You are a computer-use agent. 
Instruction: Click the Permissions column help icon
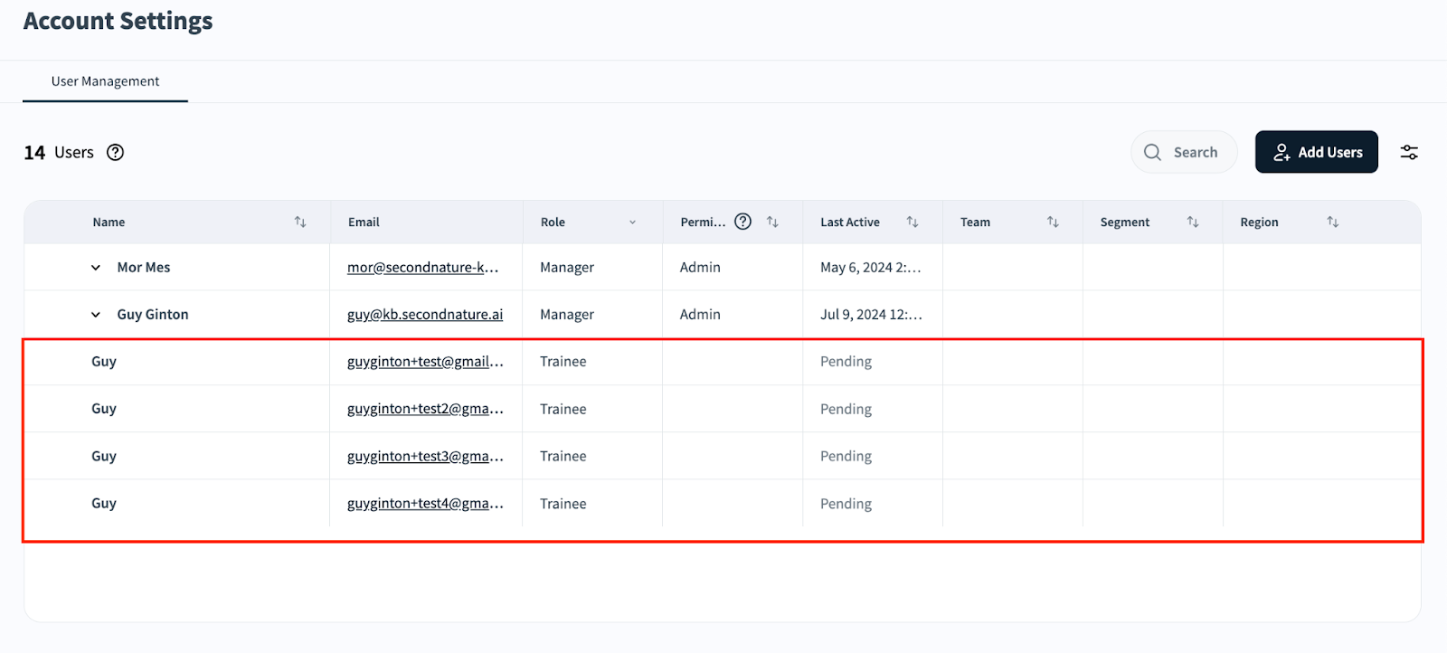tap(742, 222)
